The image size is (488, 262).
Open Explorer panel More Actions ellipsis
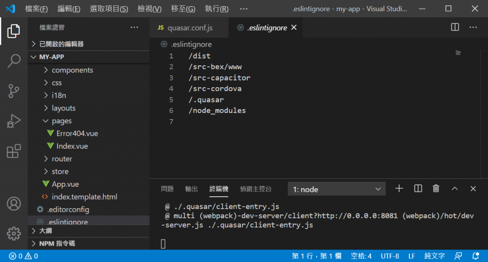point(134,27)
